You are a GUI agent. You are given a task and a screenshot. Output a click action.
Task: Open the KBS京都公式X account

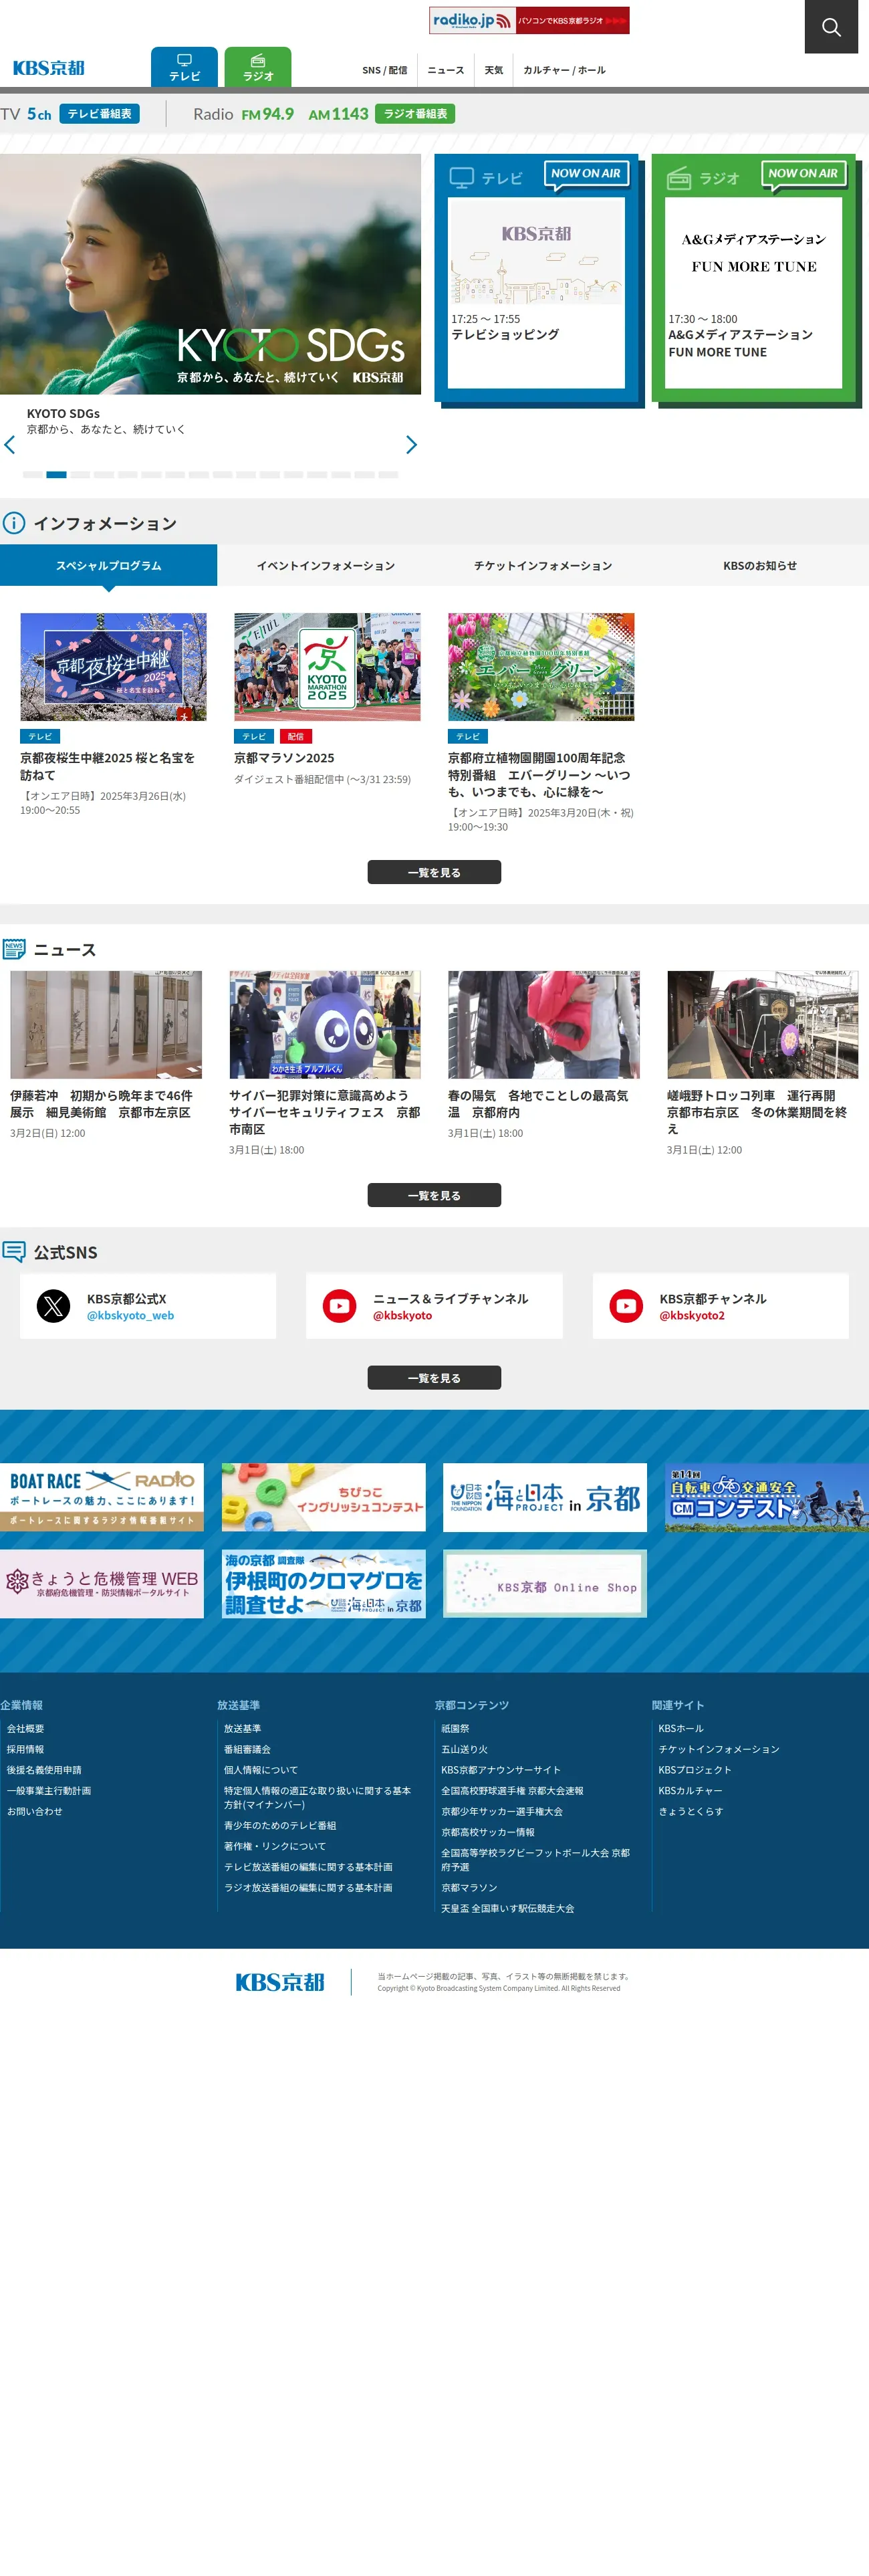148,1306
